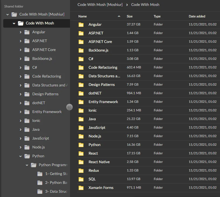Open the ASP.NET row in the file list
The width and height of the screenshot is (220, 197).
[x=148, y=33]
